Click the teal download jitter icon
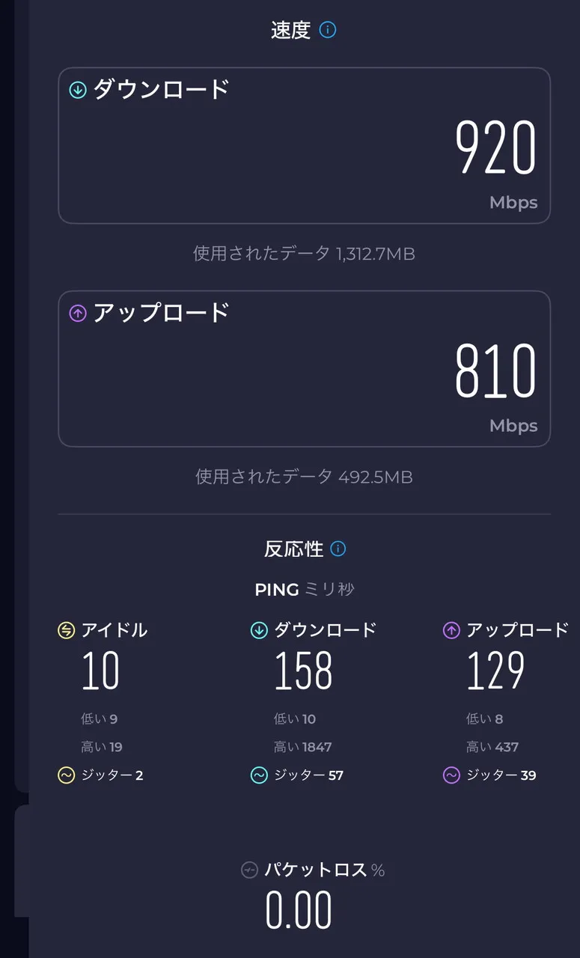Image resolution: width=580 pixels, height=958 pixels. click(x=259, y=775)
